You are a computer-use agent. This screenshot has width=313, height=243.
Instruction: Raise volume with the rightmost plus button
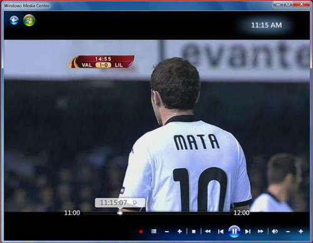tap(300, 231)
